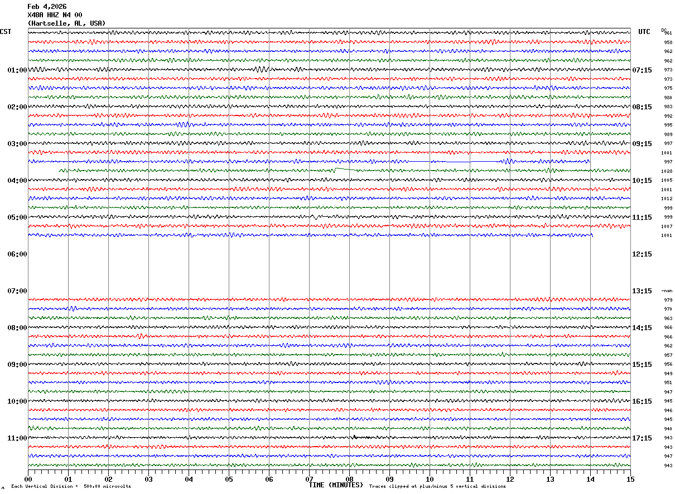Click the DC offset value 979

pyautogui.click(x=668, y=300)
